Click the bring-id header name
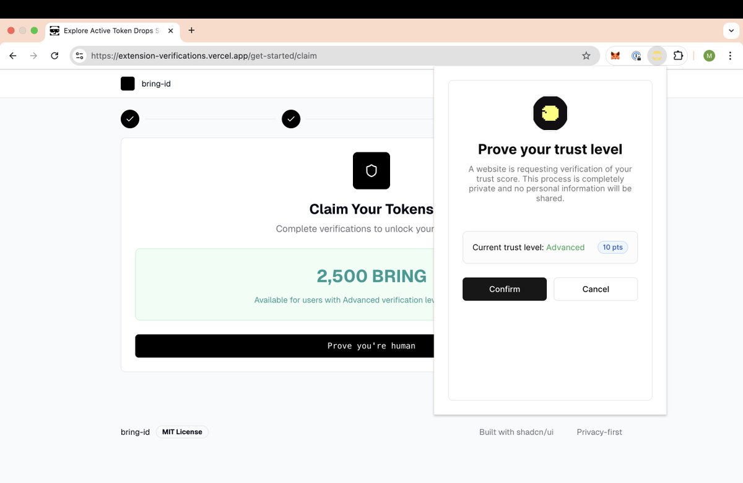 tap(156, 84)
